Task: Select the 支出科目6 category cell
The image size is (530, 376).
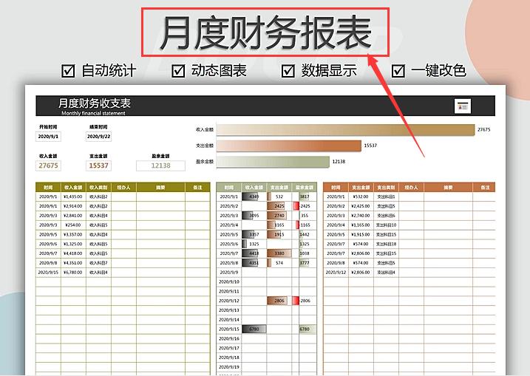Action: [x=386, y=215]
